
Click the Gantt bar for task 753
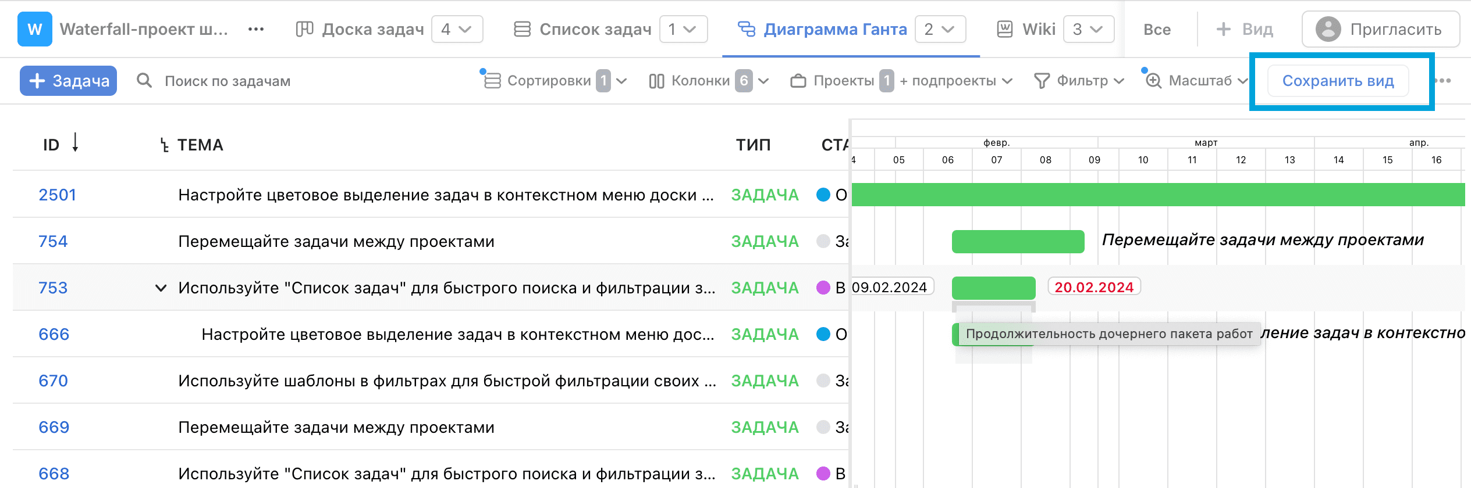pyautogui.click(x=994, y=288)
